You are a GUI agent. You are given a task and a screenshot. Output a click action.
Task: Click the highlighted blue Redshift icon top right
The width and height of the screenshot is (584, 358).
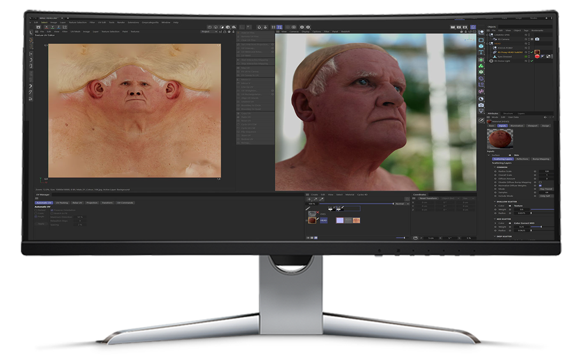(x=473, y=27)
